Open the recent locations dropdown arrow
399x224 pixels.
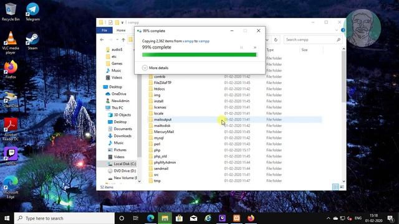pos(117,40)
